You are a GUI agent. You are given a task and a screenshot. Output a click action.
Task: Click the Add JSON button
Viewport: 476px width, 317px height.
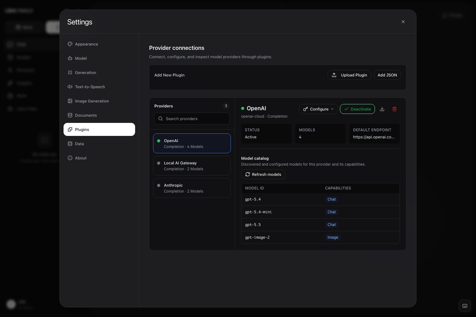coord(387,75)
